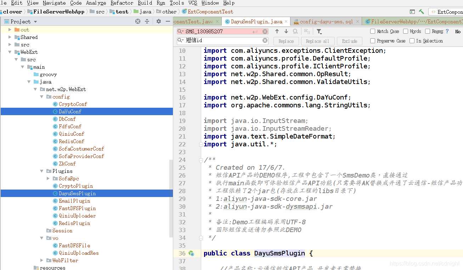This screenshot has width=463, height=270.
Task: Clear the SMS_130985207 search field
Action: 265,32
